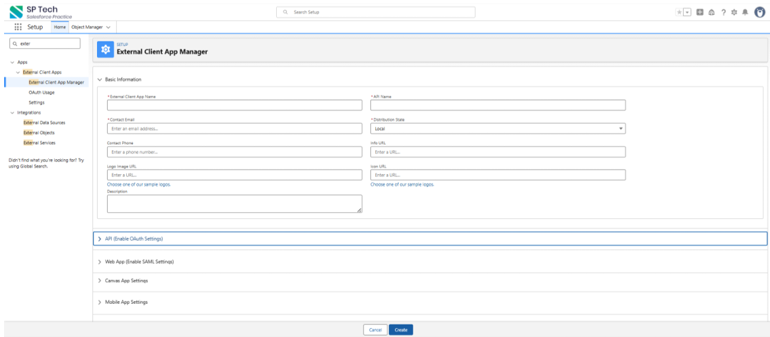Click the API Name field
Image resolution: width=770 pixels, height=337 pixels.
click(x=498, y=105)
